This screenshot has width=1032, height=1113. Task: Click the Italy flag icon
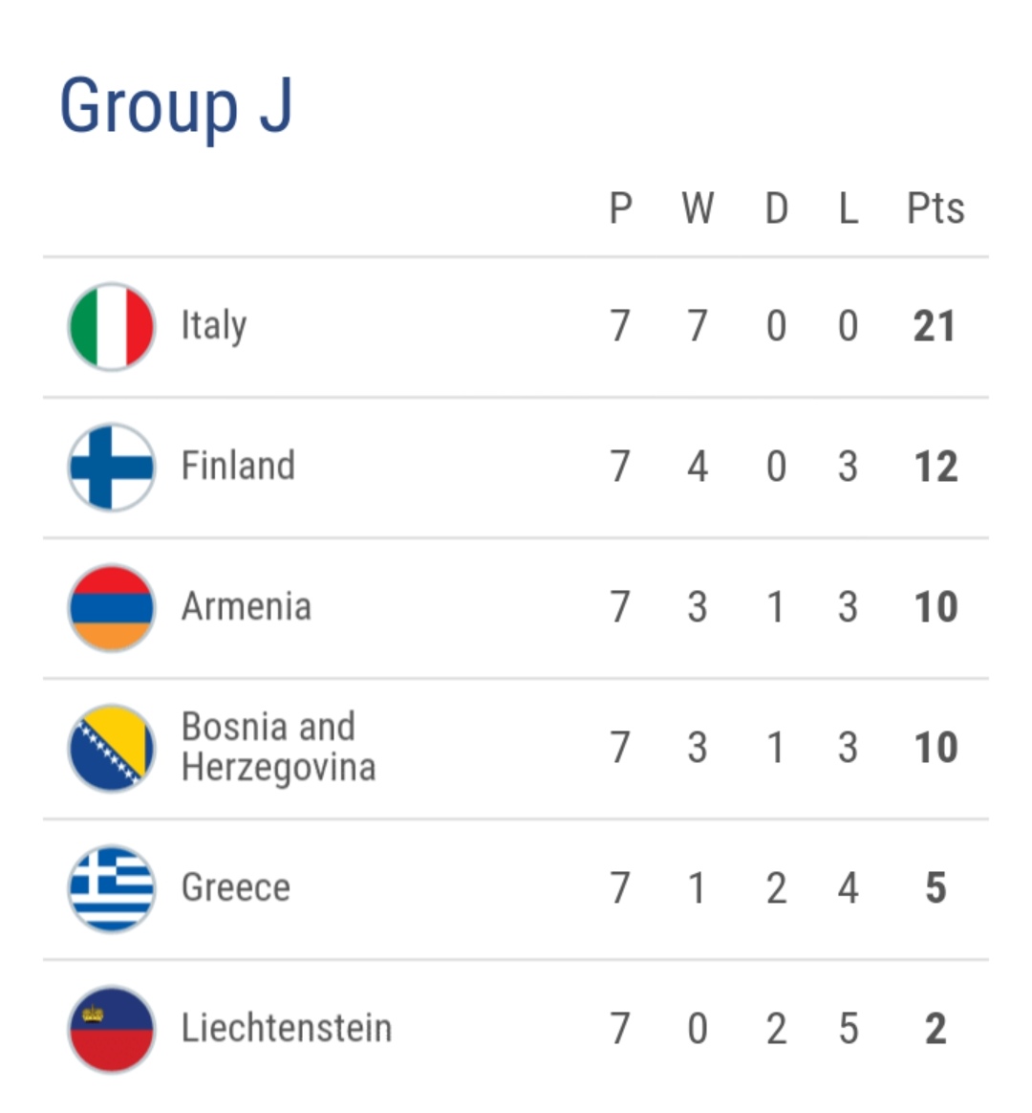click(x=112, y=326)
